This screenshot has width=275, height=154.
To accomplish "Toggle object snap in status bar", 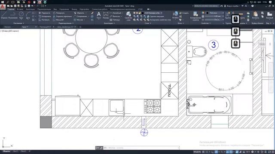I will [231, 152].
